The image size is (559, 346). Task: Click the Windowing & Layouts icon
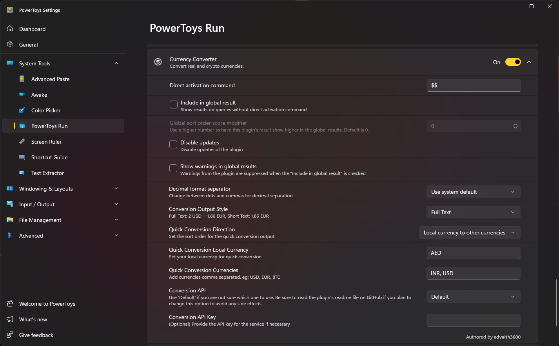click(x=10, y=188)
